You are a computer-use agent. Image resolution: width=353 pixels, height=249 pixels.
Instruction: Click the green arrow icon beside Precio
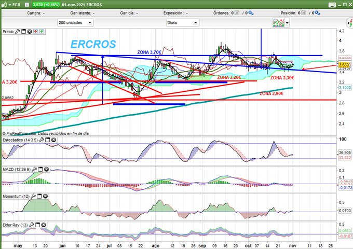(42, 32)
